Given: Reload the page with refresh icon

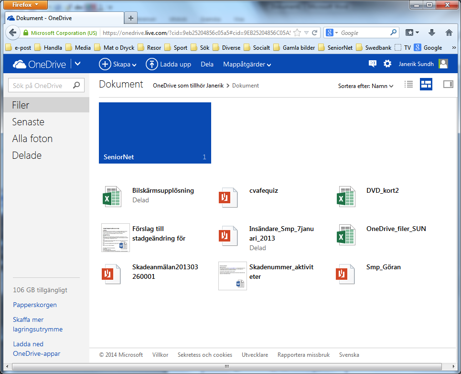Looking at the screenshot, I should [x=315, y=33].
